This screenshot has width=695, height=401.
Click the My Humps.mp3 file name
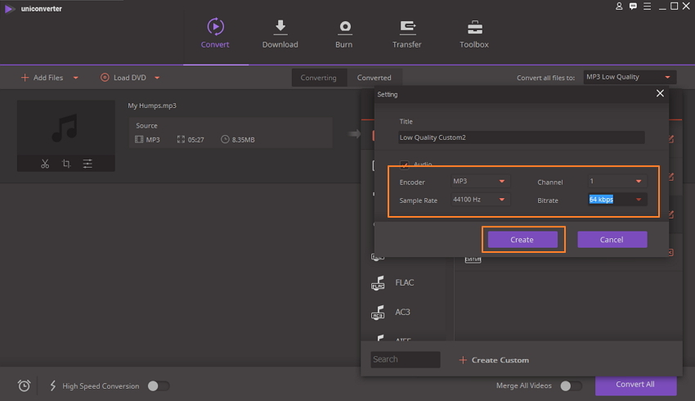(x=152, y=106)
